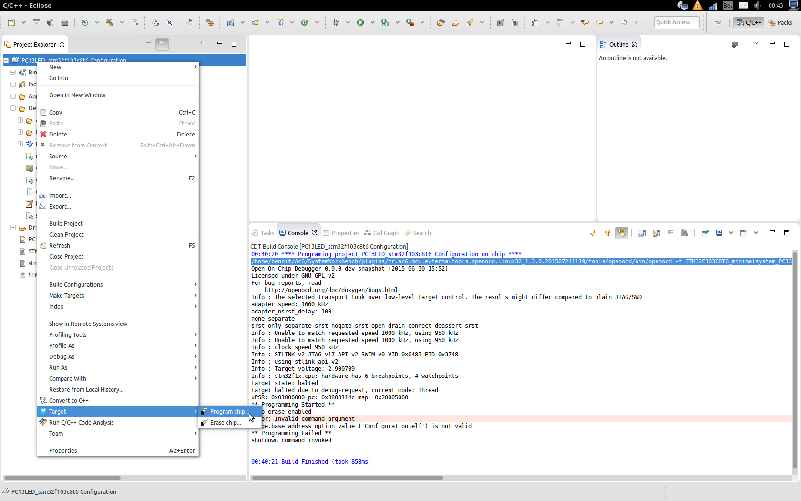The image size is (801, 501).
Task: Toggle Show Error Parser Output sync arrows button
Action: coord(622,233)
